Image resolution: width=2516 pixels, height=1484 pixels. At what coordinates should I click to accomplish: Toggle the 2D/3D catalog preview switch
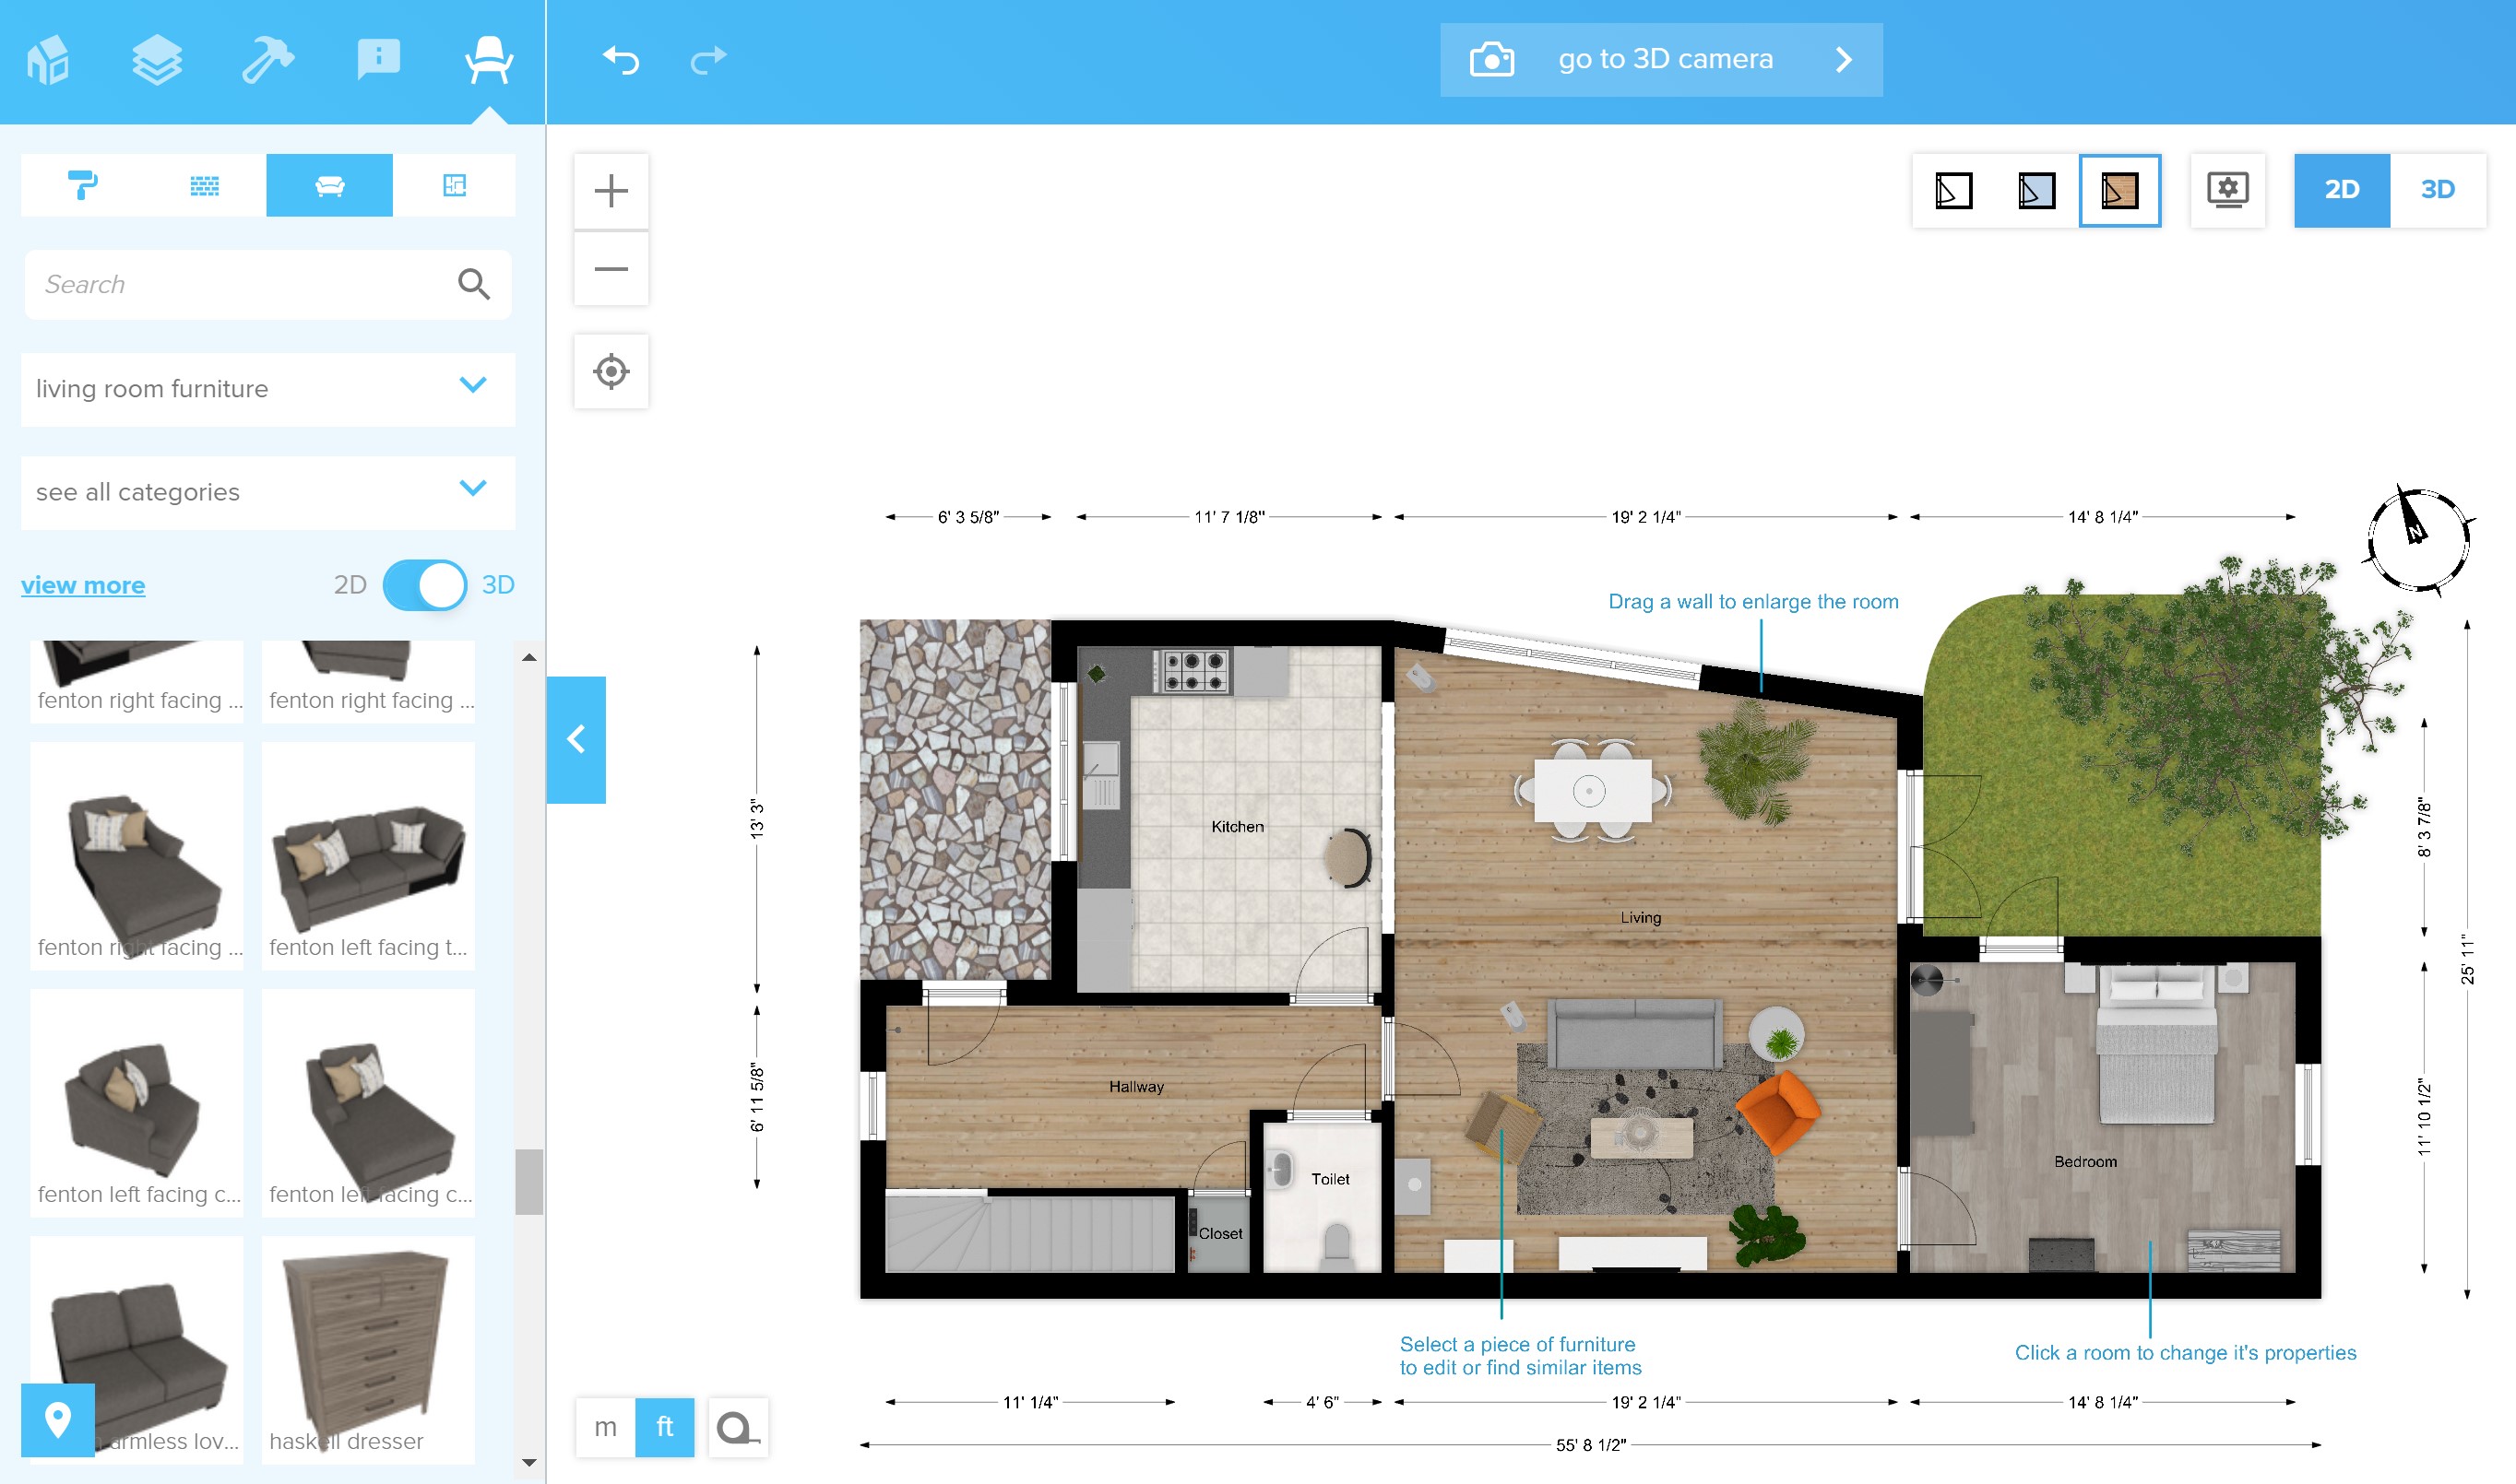(424, 585)
